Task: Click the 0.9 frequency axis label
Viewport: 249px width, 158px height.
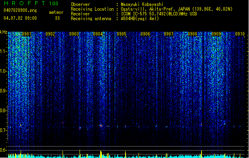Action: coord(3,91)
